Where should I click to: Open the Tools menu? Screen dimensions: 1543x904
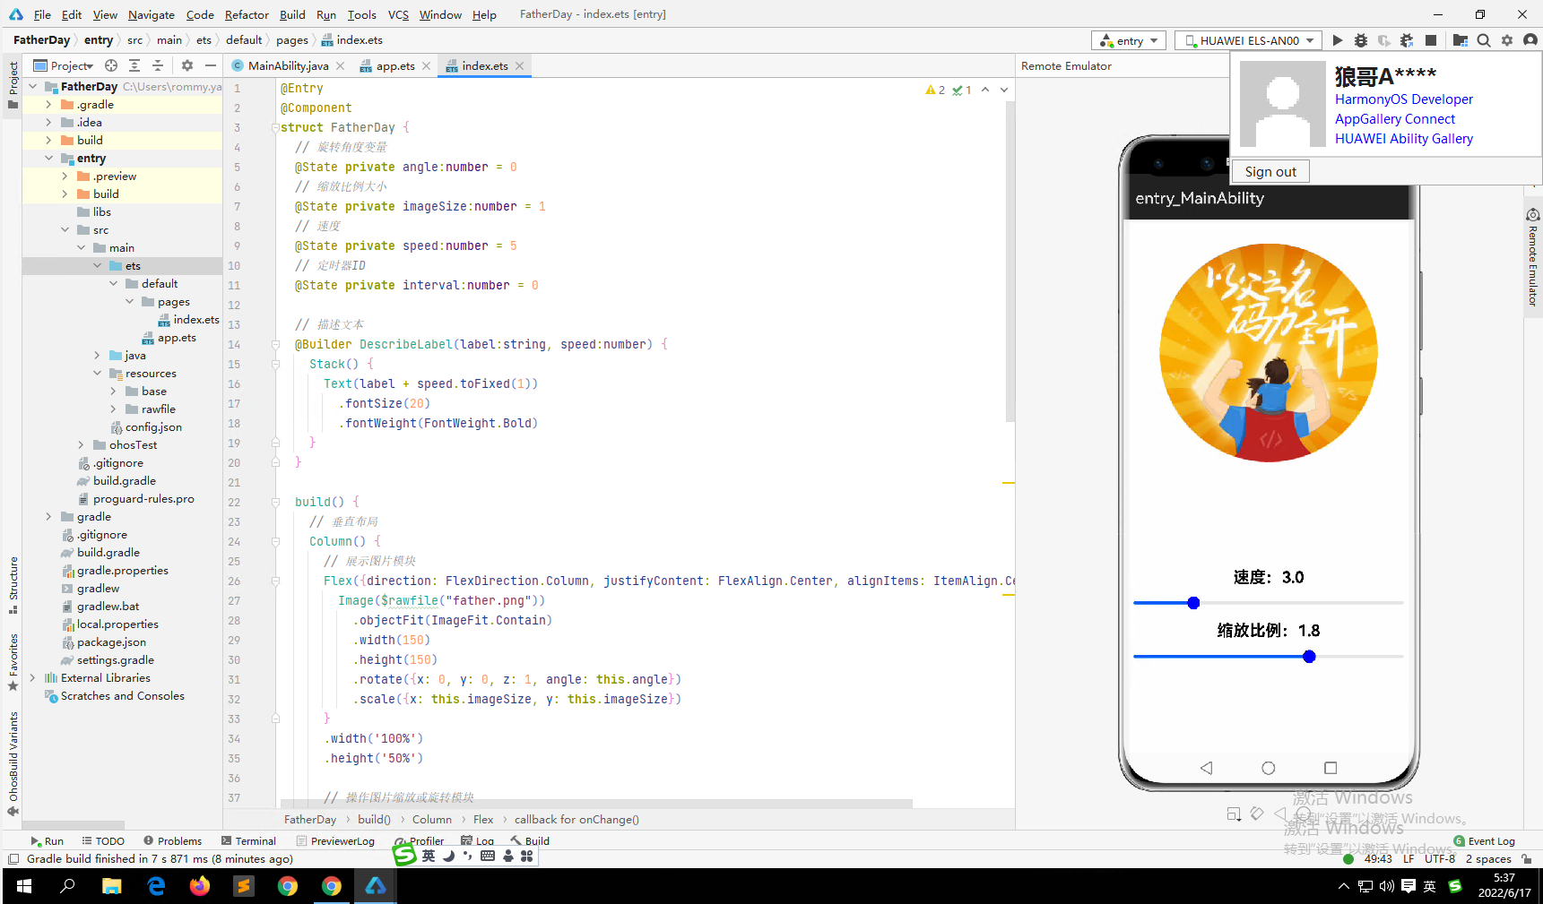click(x=361, y=14)
